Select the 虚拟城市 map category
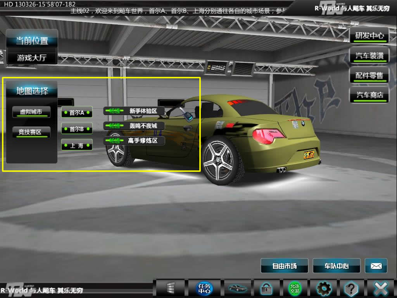 [31, 112]
